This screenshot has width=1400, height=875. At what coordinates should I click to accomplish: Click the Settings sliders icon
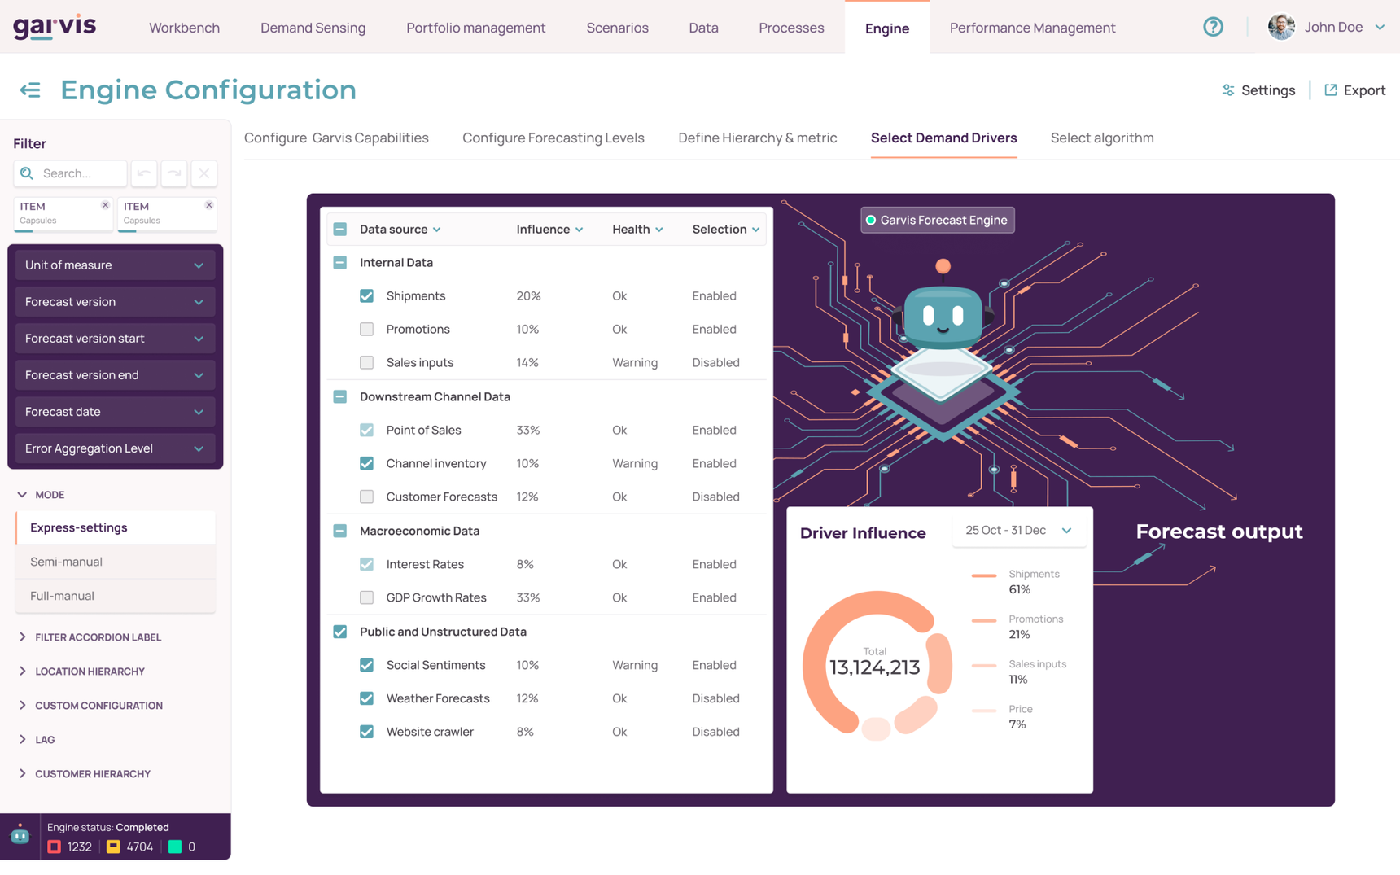[x=1227, y=90]
